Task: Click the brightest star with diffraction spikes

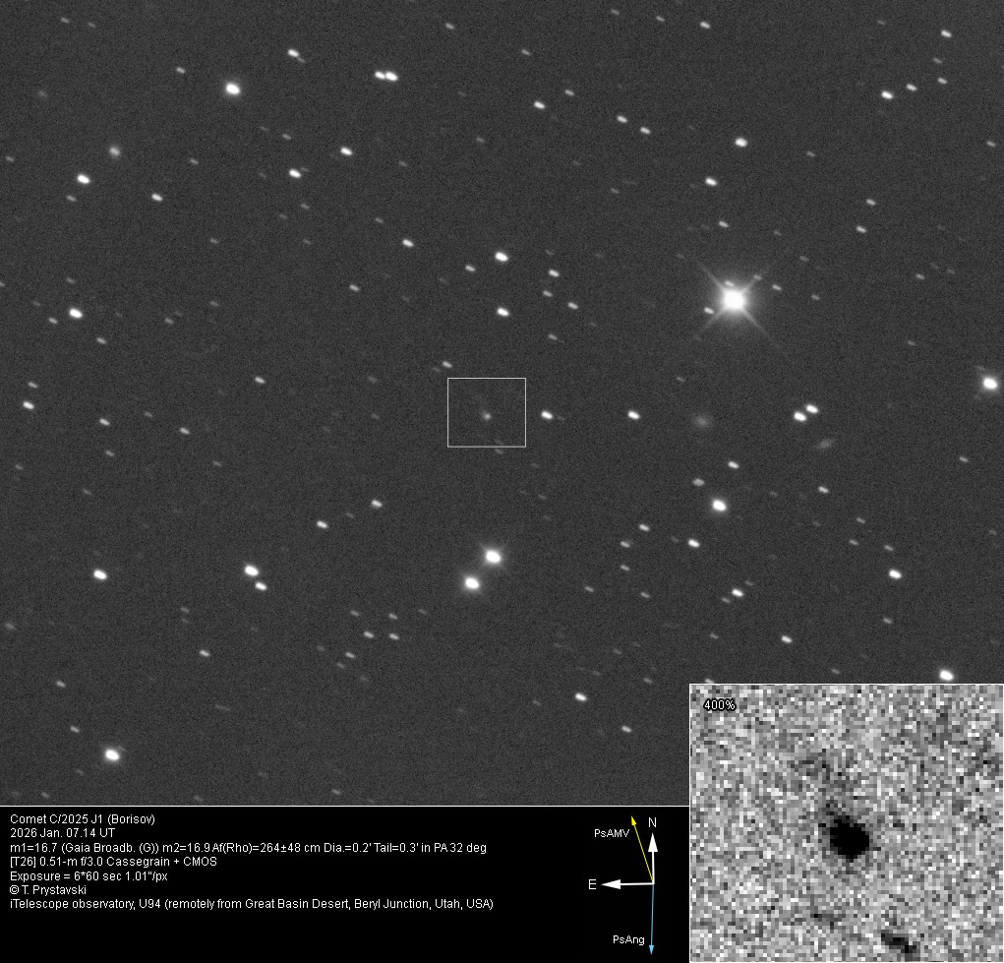Action: (733, 299)
